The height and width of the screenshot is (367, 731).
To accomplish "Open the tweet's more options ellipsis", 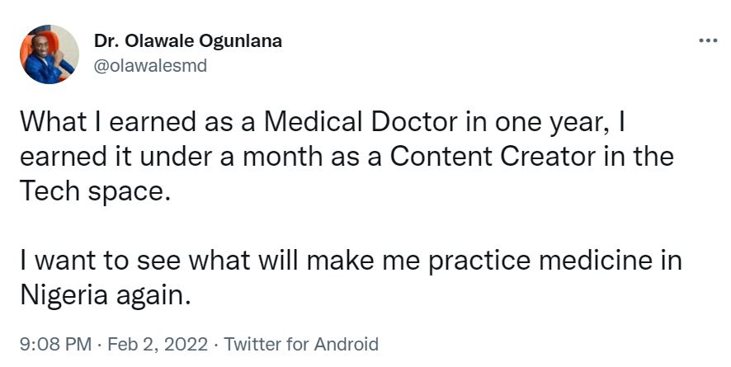I will (x=708, y=40).
